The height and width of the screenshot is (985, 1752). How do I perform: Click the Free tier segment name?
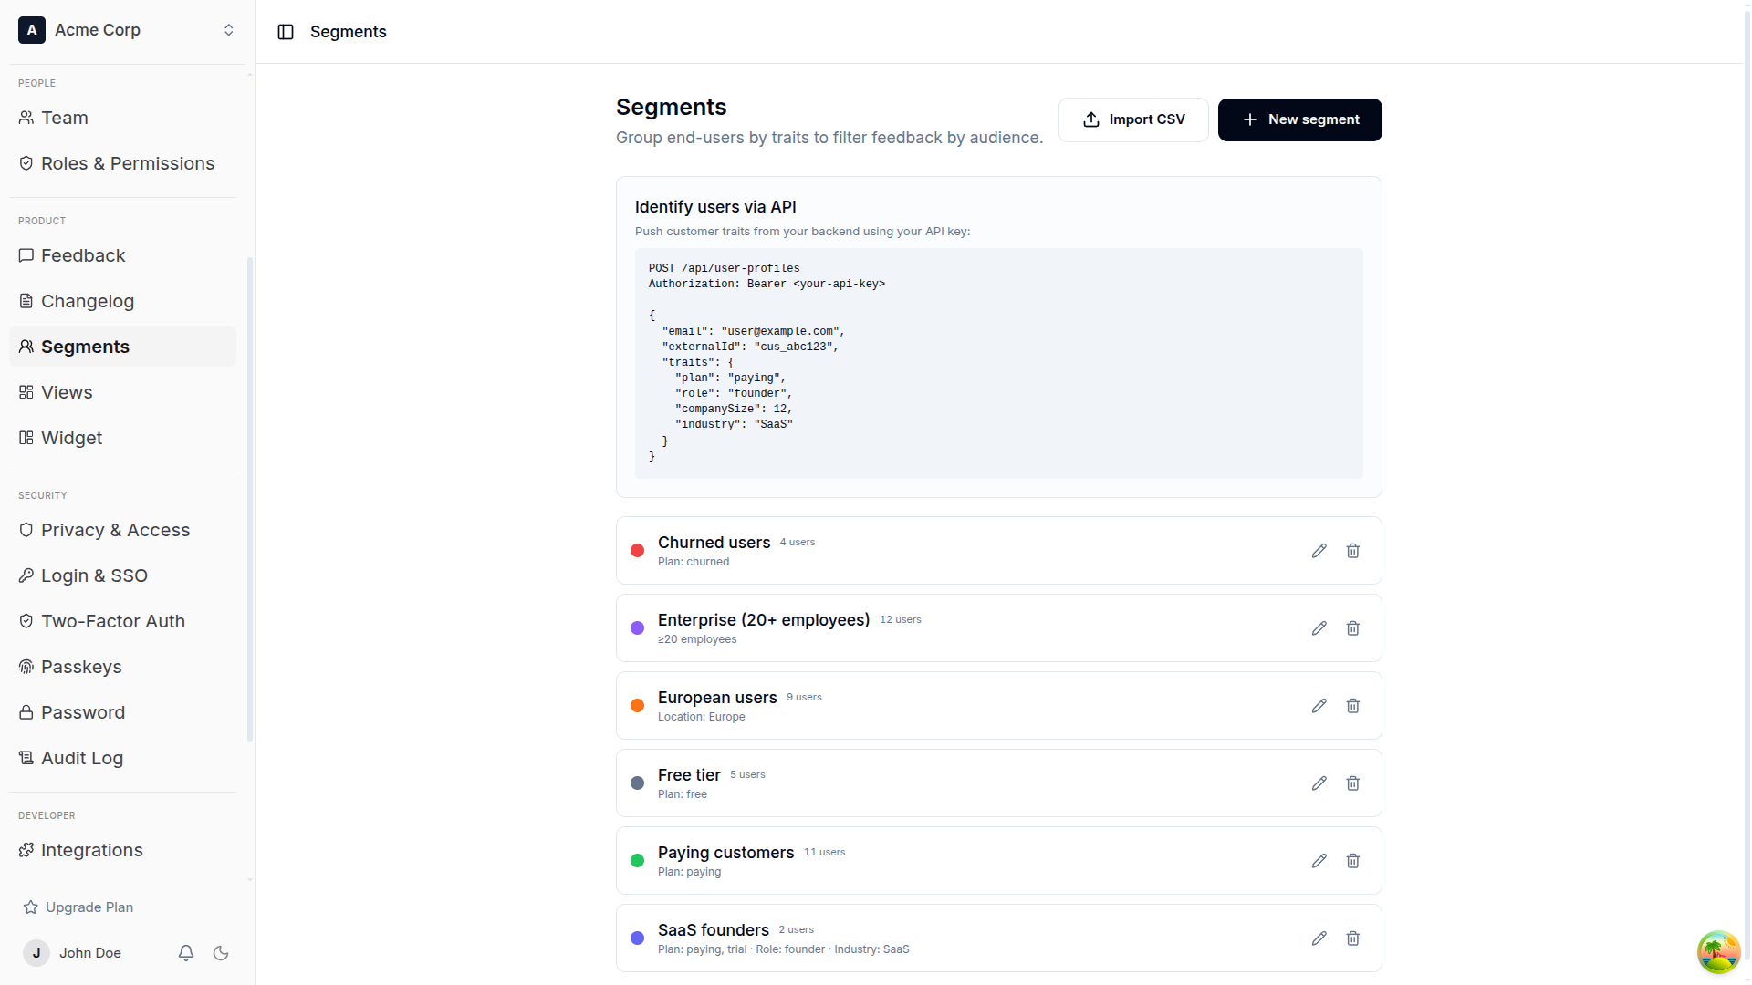[689, 775]
